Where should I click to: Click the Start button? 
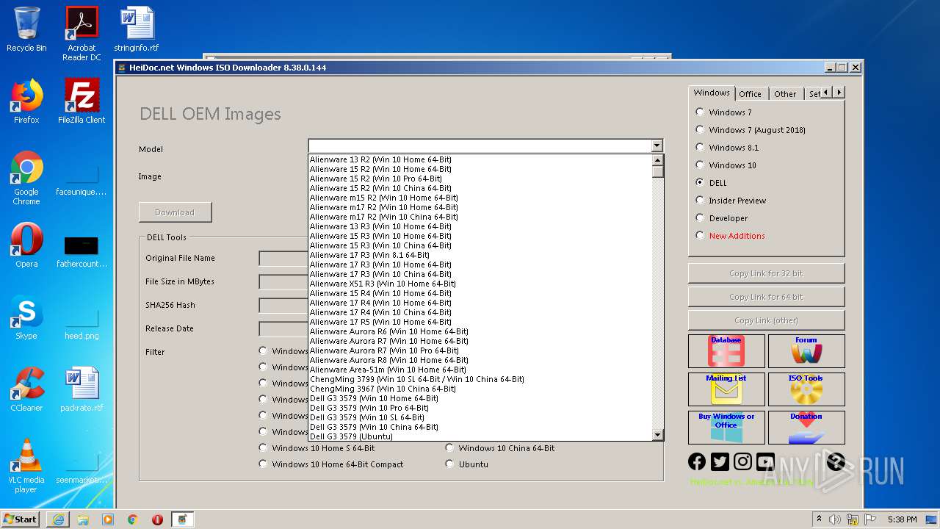pyautogui.click(x=21, y=519)
